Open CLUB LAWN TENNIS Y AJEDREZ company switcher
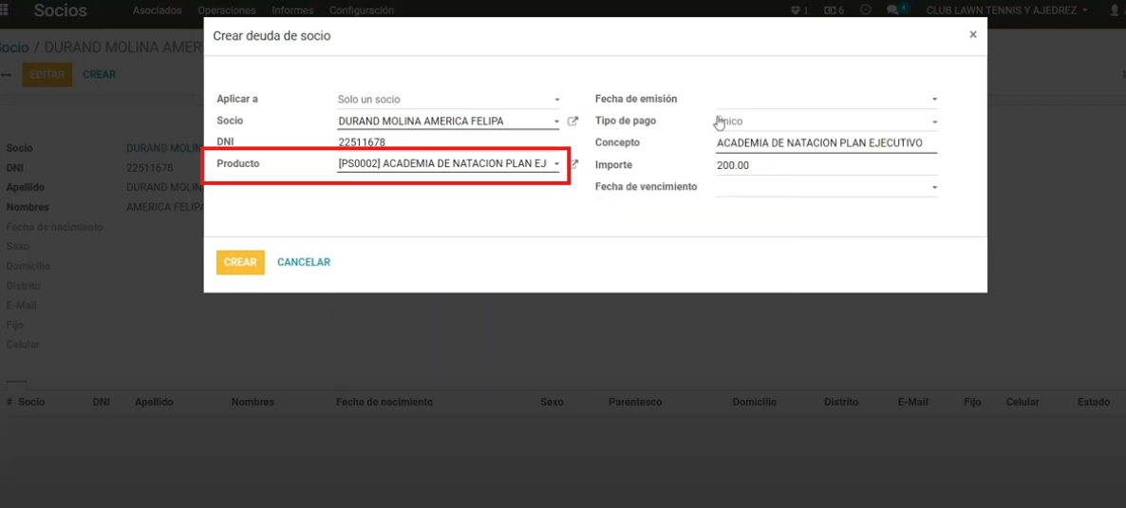The height and width of the screenshot is (508, 1126). pyautogui.click(x=1006, y=10)
